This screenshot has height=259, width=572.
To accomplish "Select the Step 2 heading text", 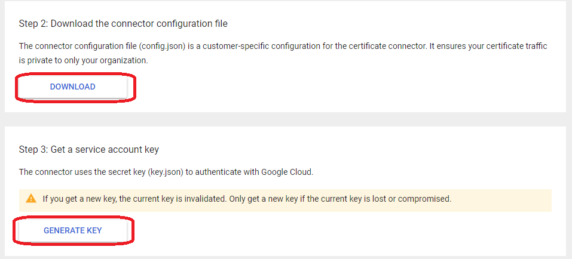I will [123, 24].
